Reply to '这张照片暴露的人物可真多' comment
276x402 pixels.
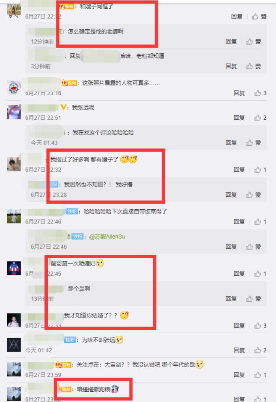pyautogui.click(x=239, y=93)
